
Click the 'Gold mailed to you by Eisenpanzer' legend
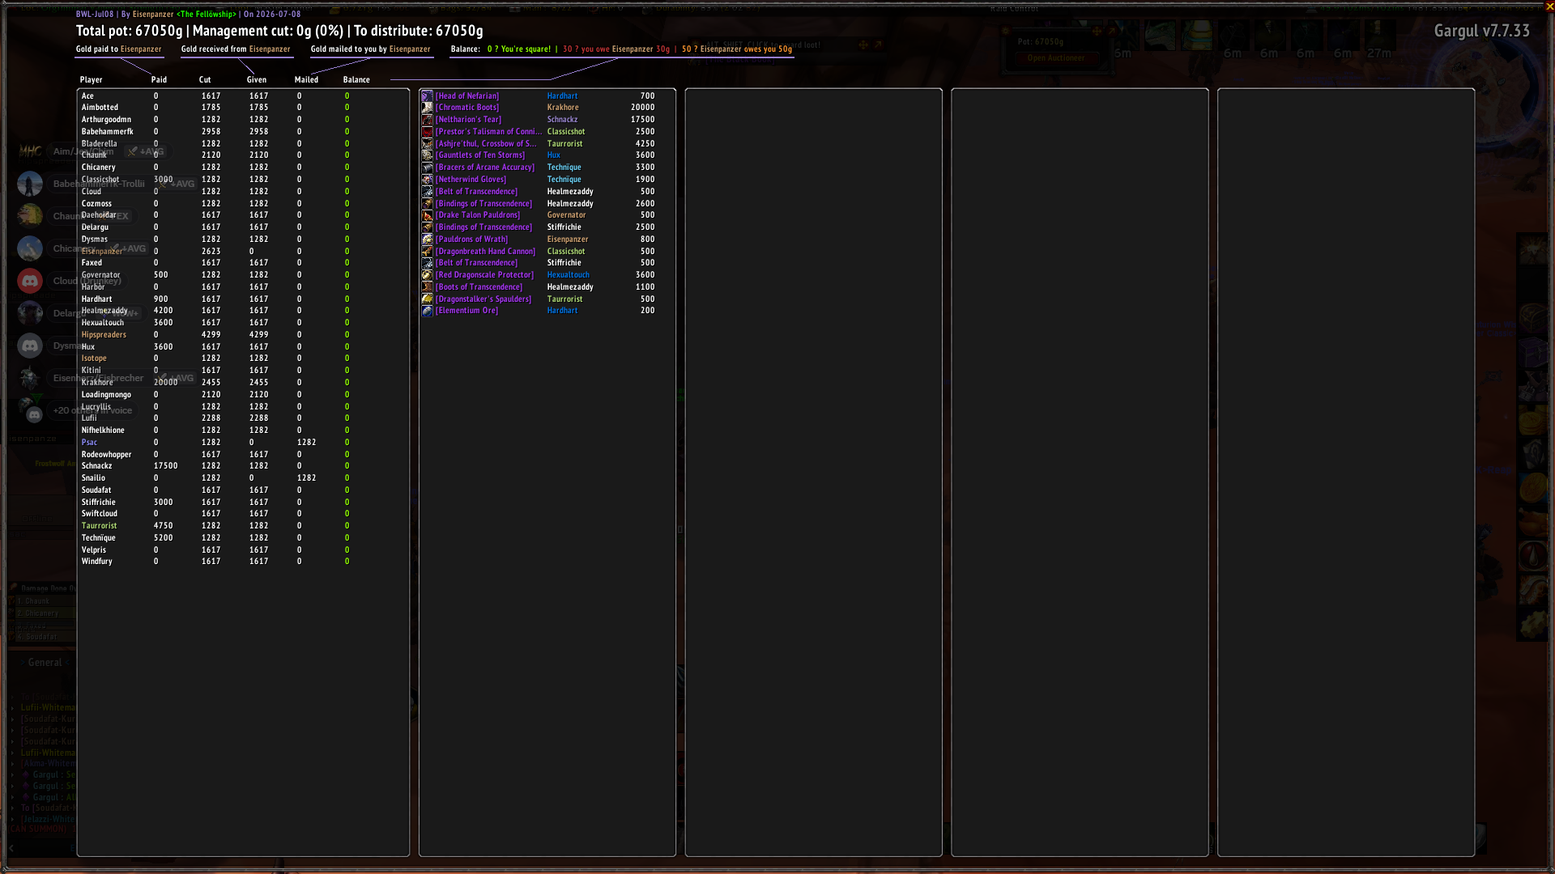click(x=371, y=49)
